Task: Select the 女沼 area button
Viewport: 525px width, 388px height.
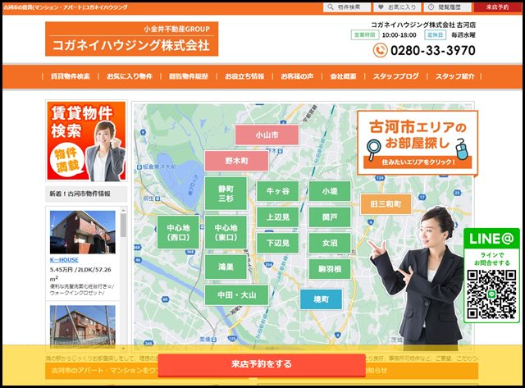Action: (330, 243)
